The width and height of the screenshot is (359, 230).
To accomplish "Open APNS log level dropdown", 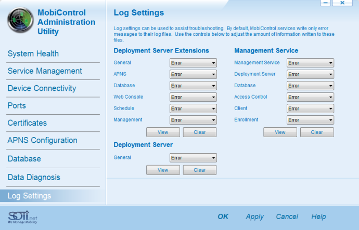I will tap(193, 74).
